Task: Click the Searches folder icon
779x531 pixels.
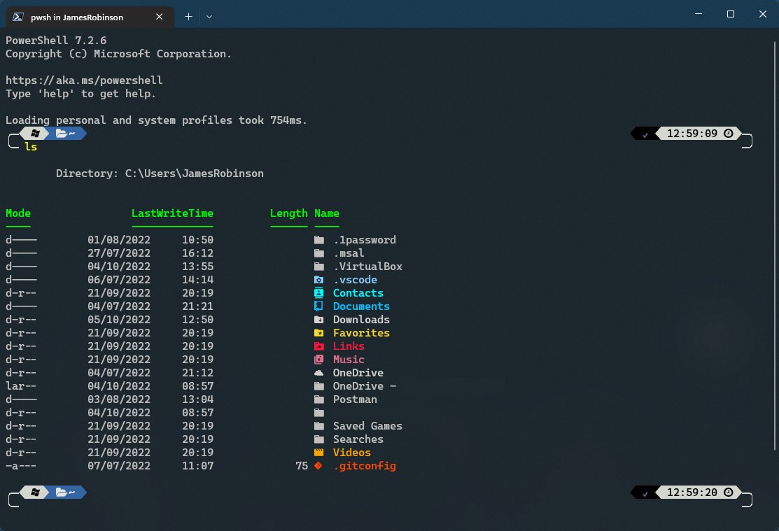Action: [x=319, y=439]
